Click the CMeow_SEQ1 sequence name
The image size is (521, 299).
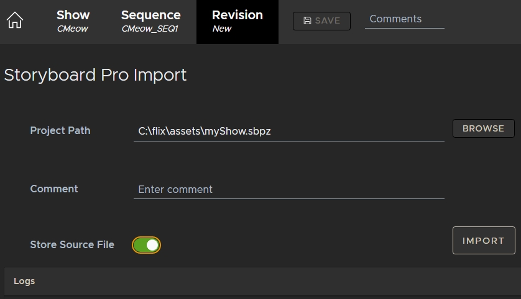pyautogui.click(x=150, y=29)
